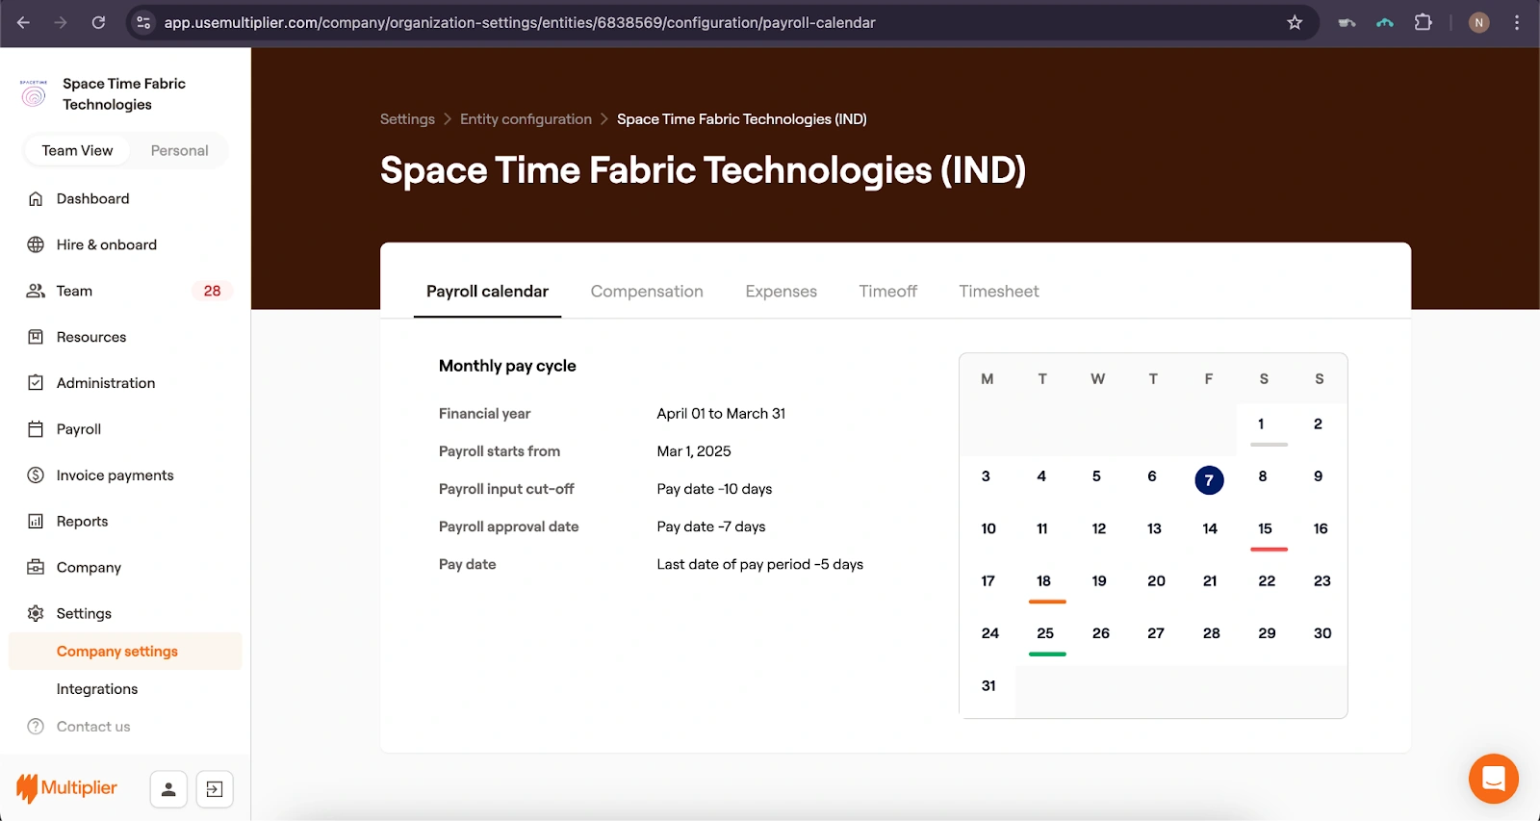Open Chrome three-dot menu
Screen dimensions: 1540x821
tap(1517, 22)
